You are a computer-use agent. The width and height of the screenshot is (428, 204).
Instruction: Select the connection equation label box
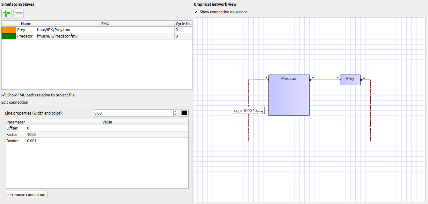[248, 111]
